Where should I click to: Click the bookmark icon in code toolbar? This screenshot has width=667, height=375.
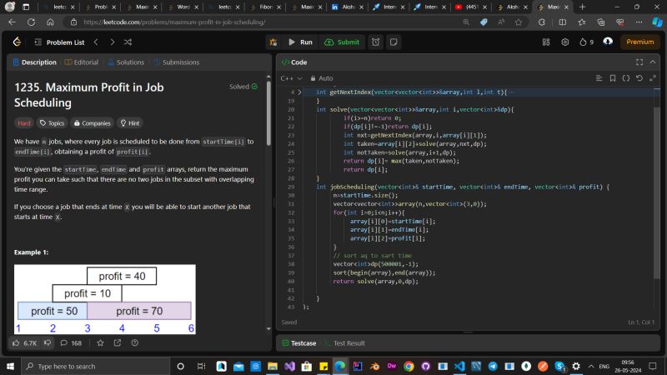click(x=611, y=78)
